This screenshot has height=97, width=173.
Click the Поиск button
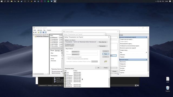point(106,54)
